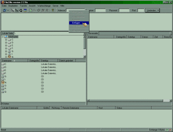Choose Löschen in the context menu
The image size is (173, 132).
pyautogui.click(x=79, y=26)
